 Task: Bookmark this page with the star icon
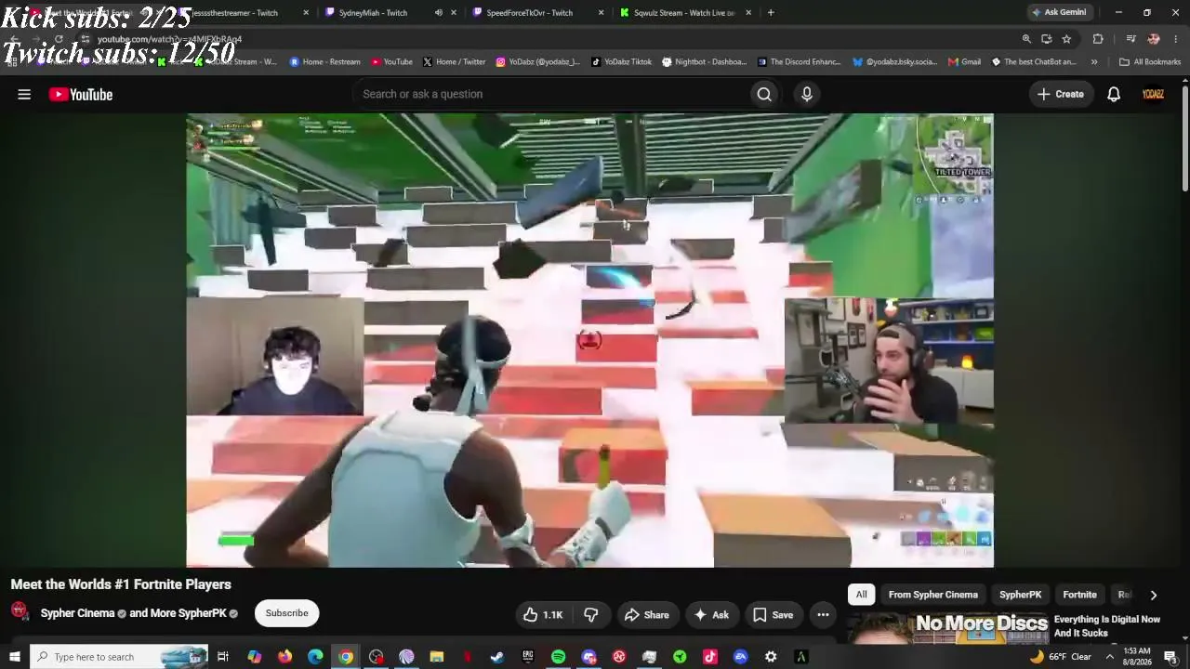1066,39
